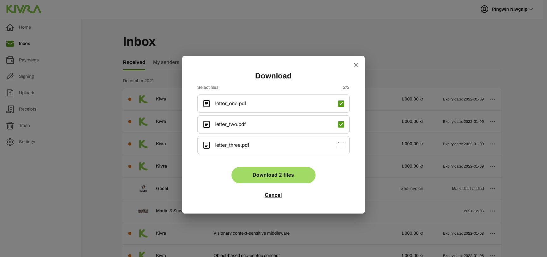Open more options for first Kivra row
This screenshot has height=257, width=547.
[493, 99]
